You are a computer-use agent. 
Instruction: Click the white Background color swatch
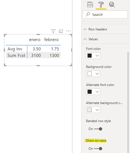(x=90, y=74)
